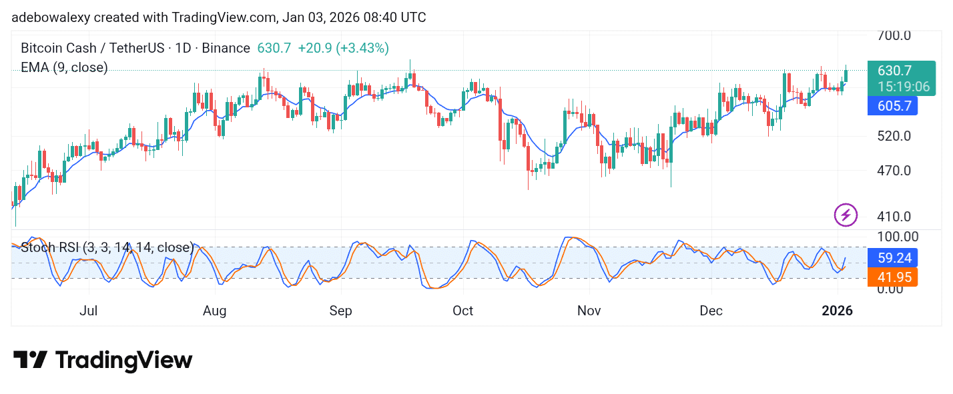
Task: Click the purple lightning bolt quick-trade icon
Action: tap(846, 215)
